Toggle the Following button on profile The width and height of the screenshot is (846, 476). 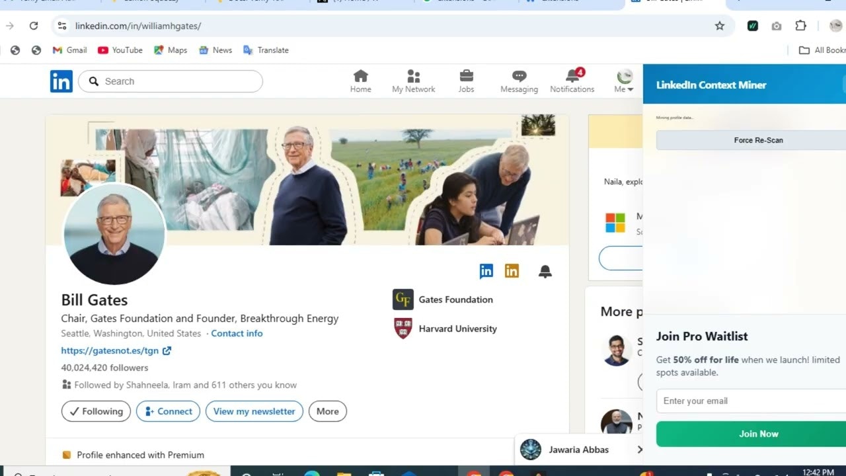96,411
